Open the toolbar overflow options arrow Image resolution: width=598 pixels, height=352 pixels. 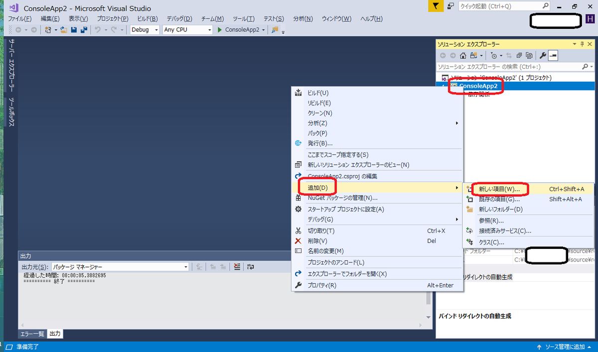[x=283, y=31]
